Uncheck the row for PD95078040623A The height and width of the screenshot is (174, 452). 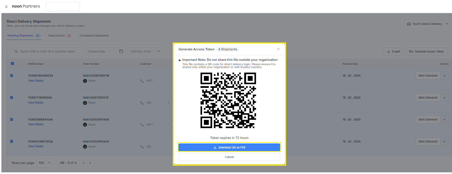[12, 75]
